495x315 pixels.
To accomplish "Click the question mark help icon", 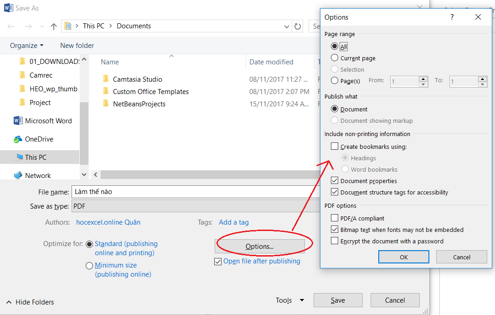I will pyautogui.click(x=452, y=17).
